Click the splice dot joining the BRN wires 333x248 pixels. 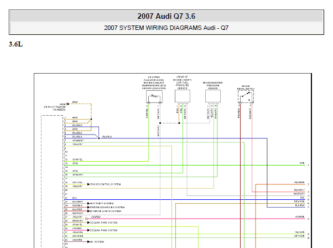[91, 119]
